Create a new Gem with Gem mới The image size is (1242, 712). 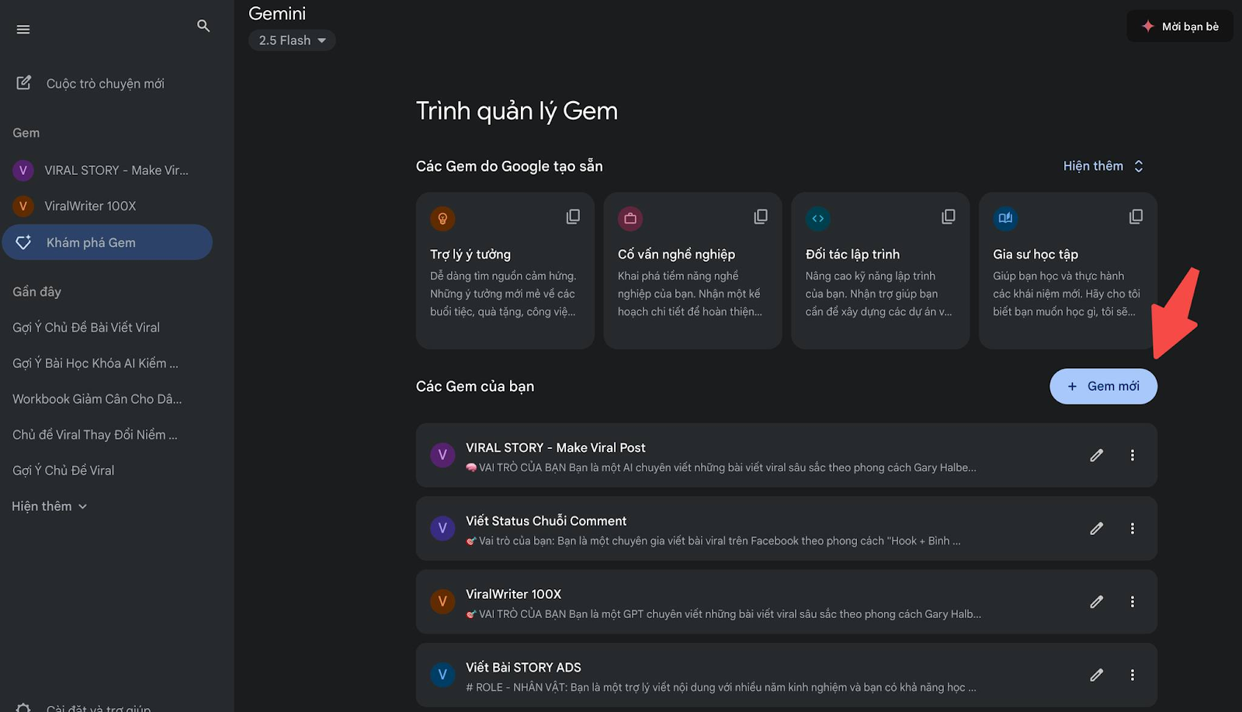coord(1103,386)
